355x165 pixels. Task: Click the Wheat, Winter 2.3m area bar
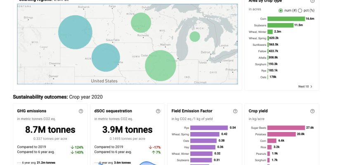[270, 32]
